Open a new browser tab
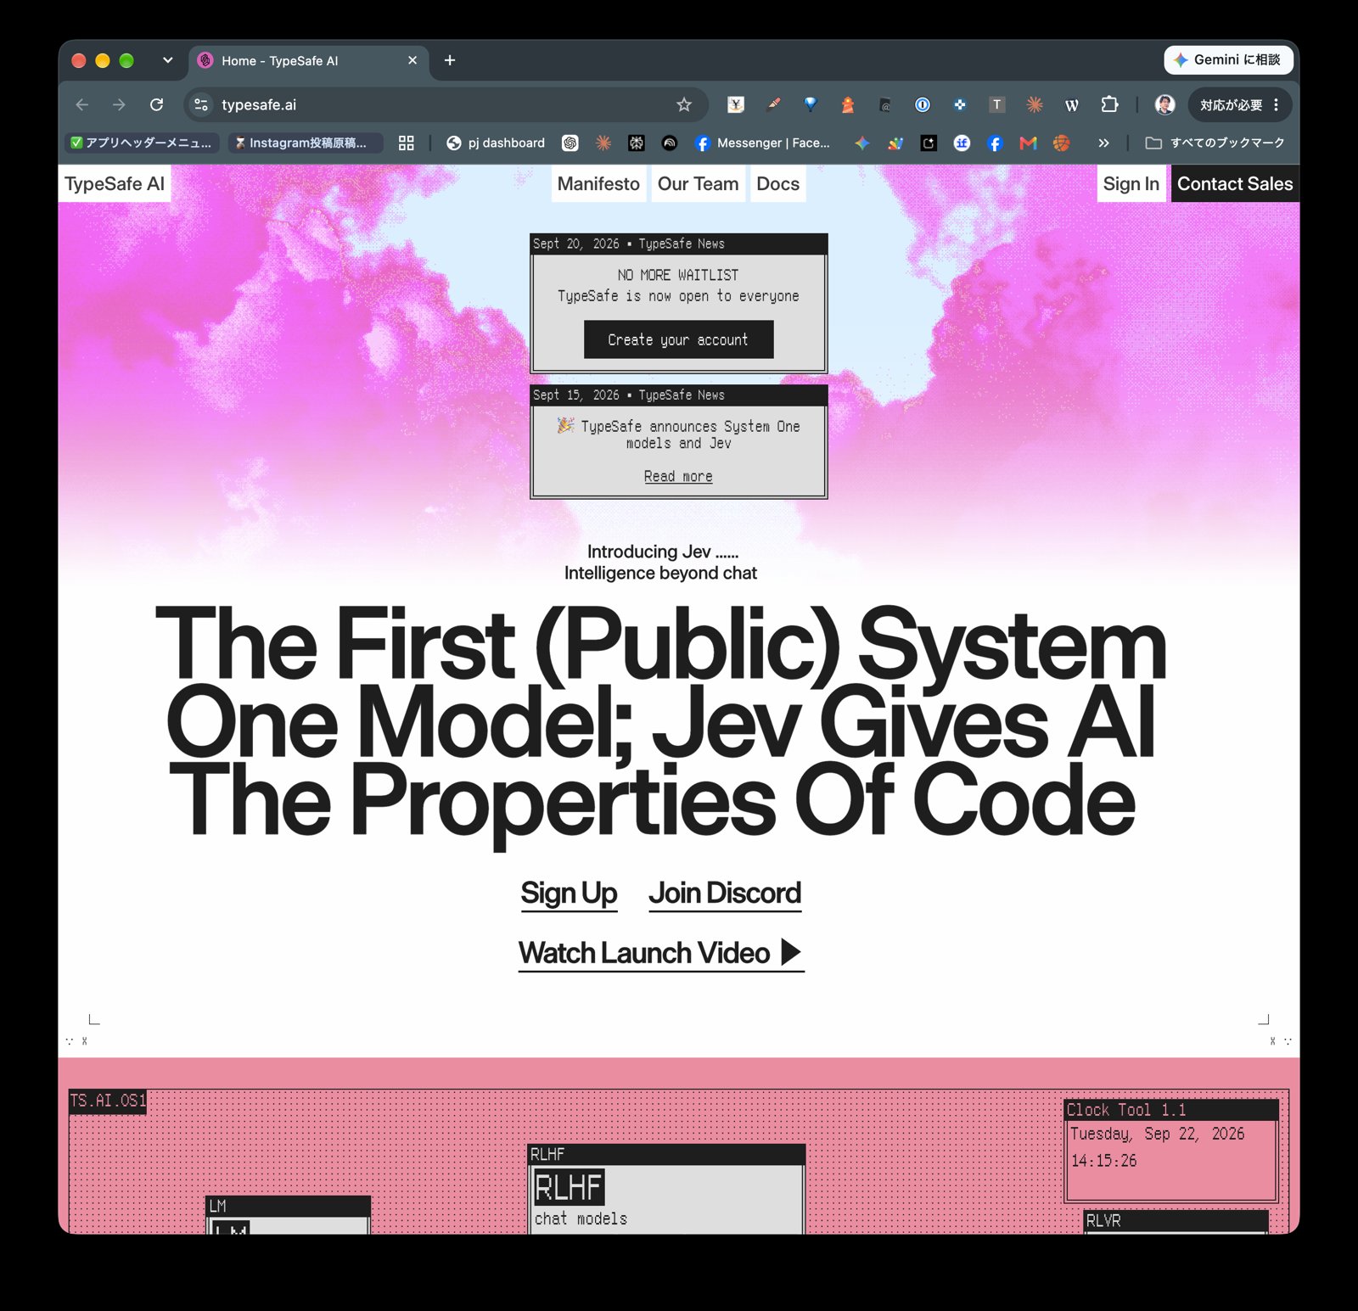 coord(450,60)
